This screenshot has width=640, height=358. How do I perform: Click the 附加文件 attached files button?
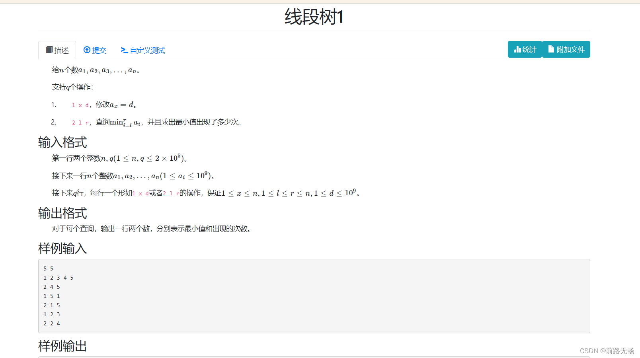point(566,49)
